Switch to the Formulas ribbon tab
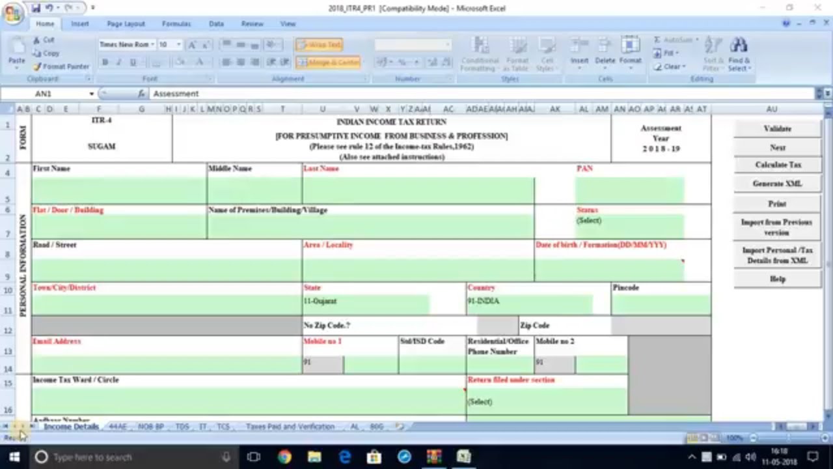Image resolution: width=833 pixels, height=469 pixels. (x=176, y=23)
